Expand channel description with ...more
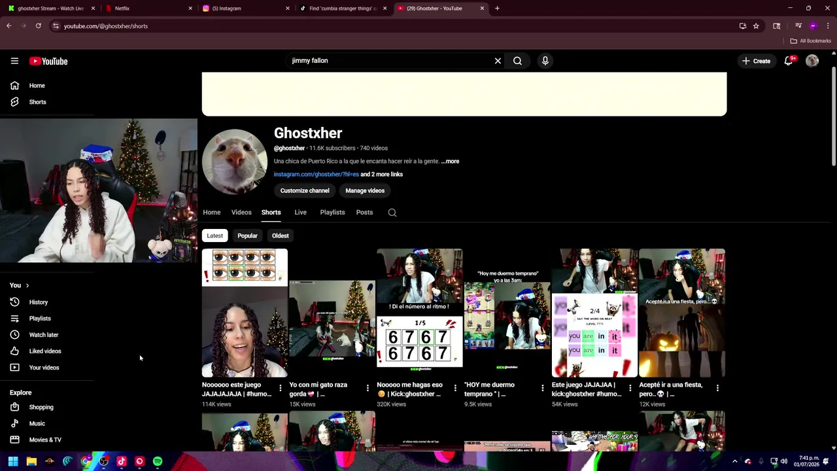The image size is (837, 471). pyautogui.click(x=450, y=161)
